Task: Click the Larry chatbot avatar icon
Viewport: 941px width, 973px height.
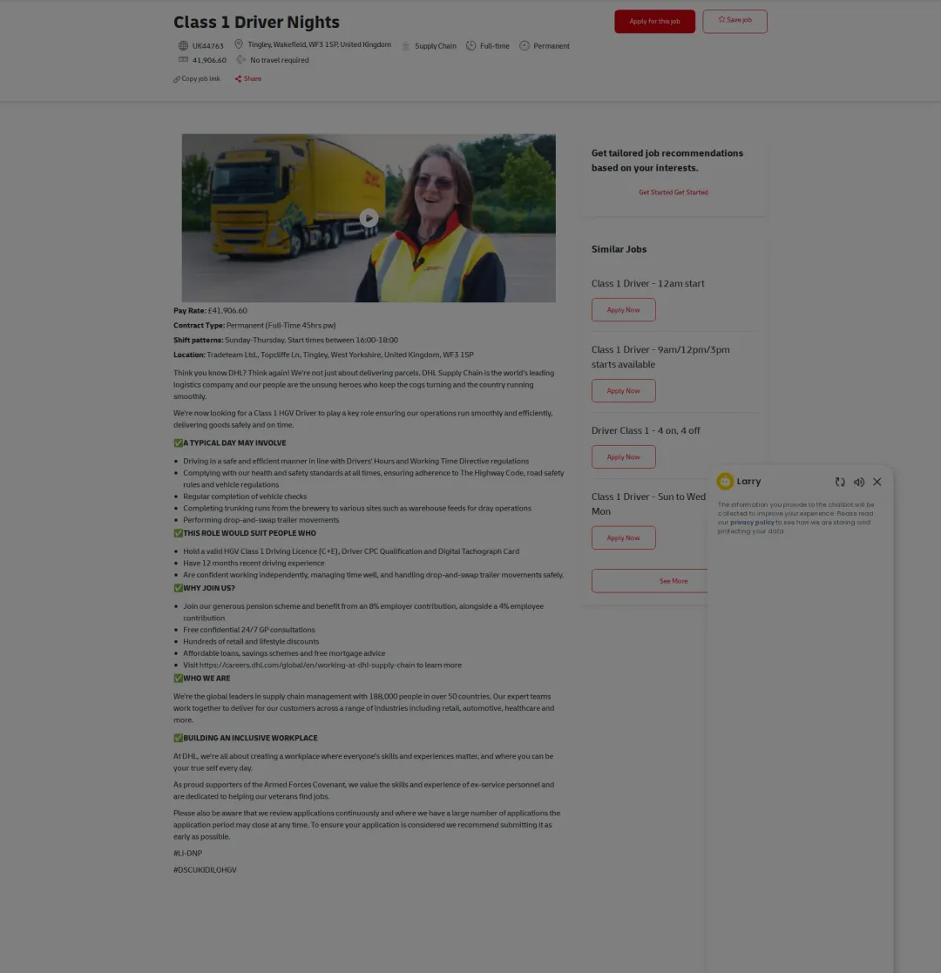Action: pos(725,482)
